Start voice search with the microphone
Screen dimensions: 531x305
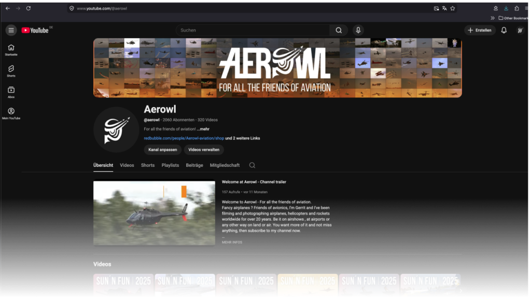pos(358,30)
